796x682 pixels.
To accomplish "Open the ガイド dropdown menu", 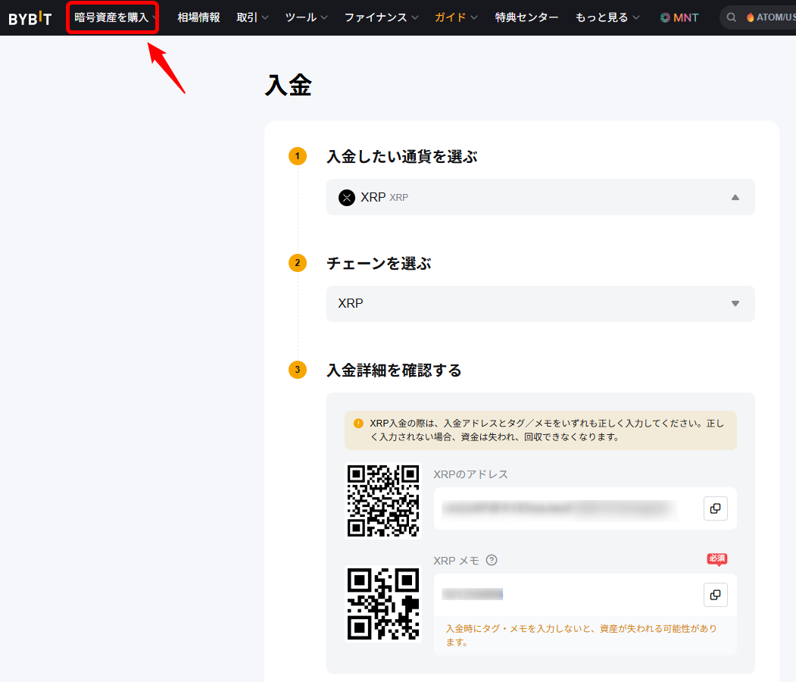I will (456, 17).
